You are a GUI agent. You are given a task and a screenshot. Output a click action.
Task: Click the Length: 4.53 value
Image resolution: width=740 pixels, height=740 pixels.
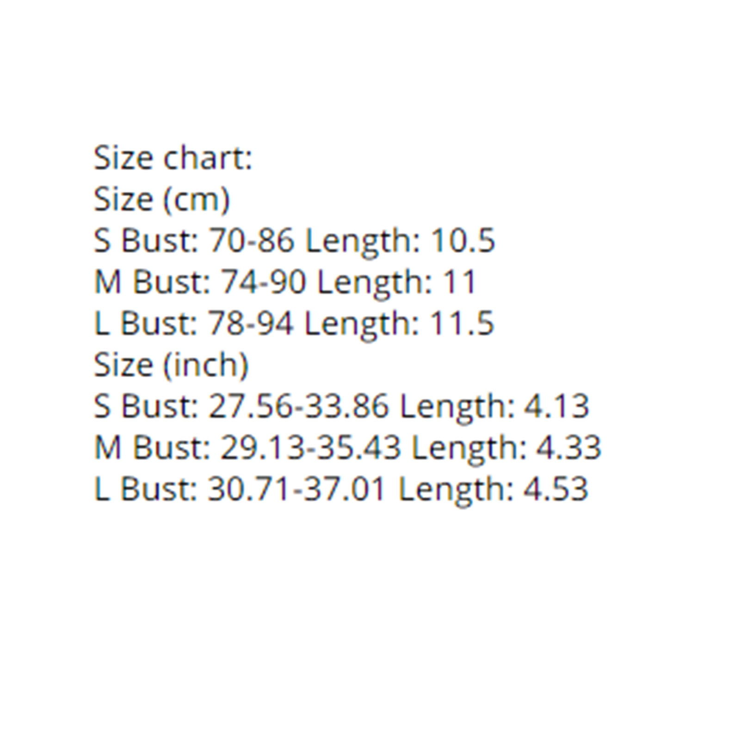click(493, 489)
